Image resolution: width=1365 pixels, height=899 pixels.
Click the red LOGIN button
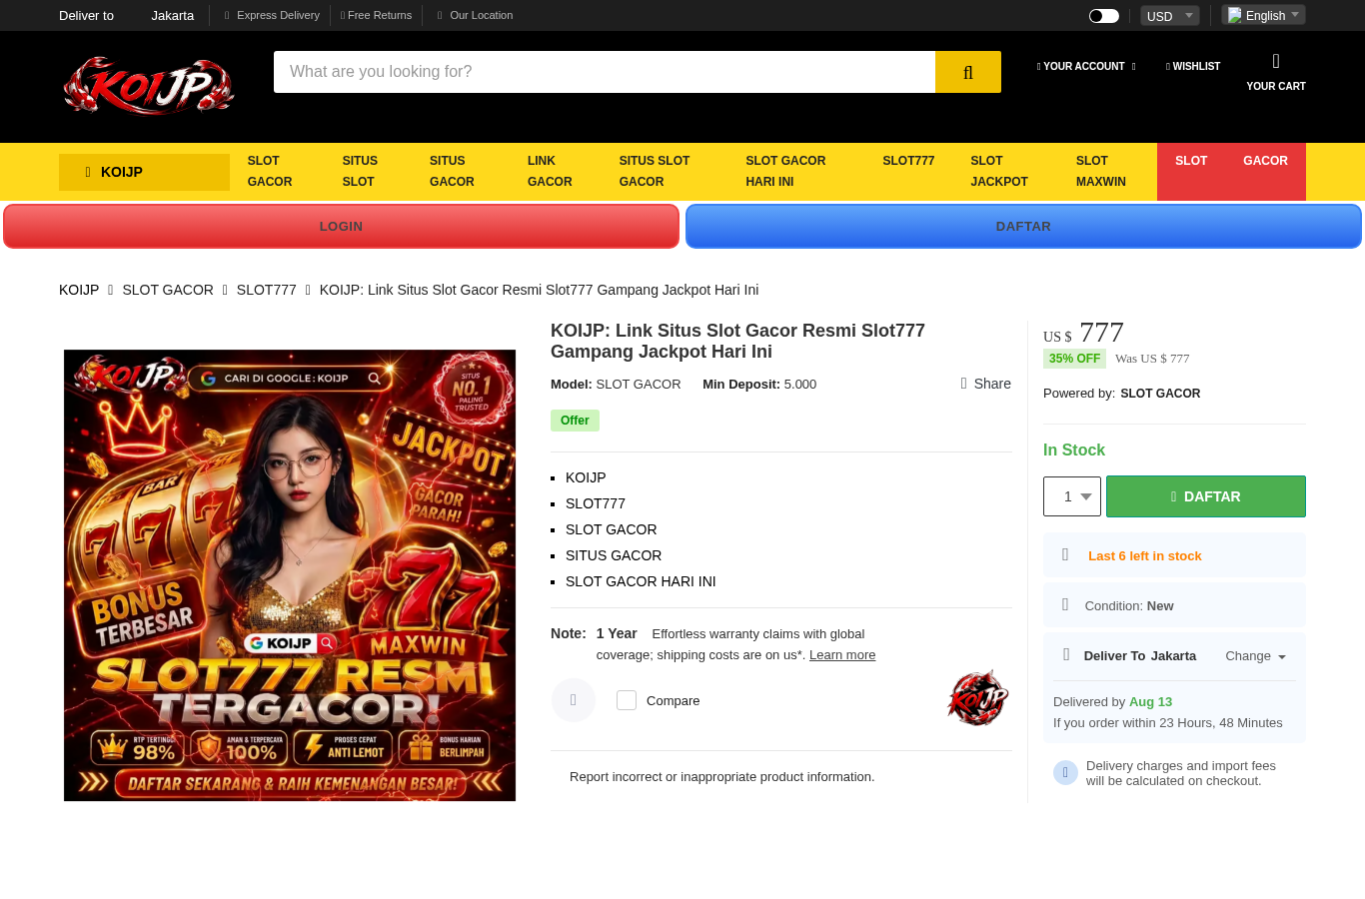click(341, 227)
